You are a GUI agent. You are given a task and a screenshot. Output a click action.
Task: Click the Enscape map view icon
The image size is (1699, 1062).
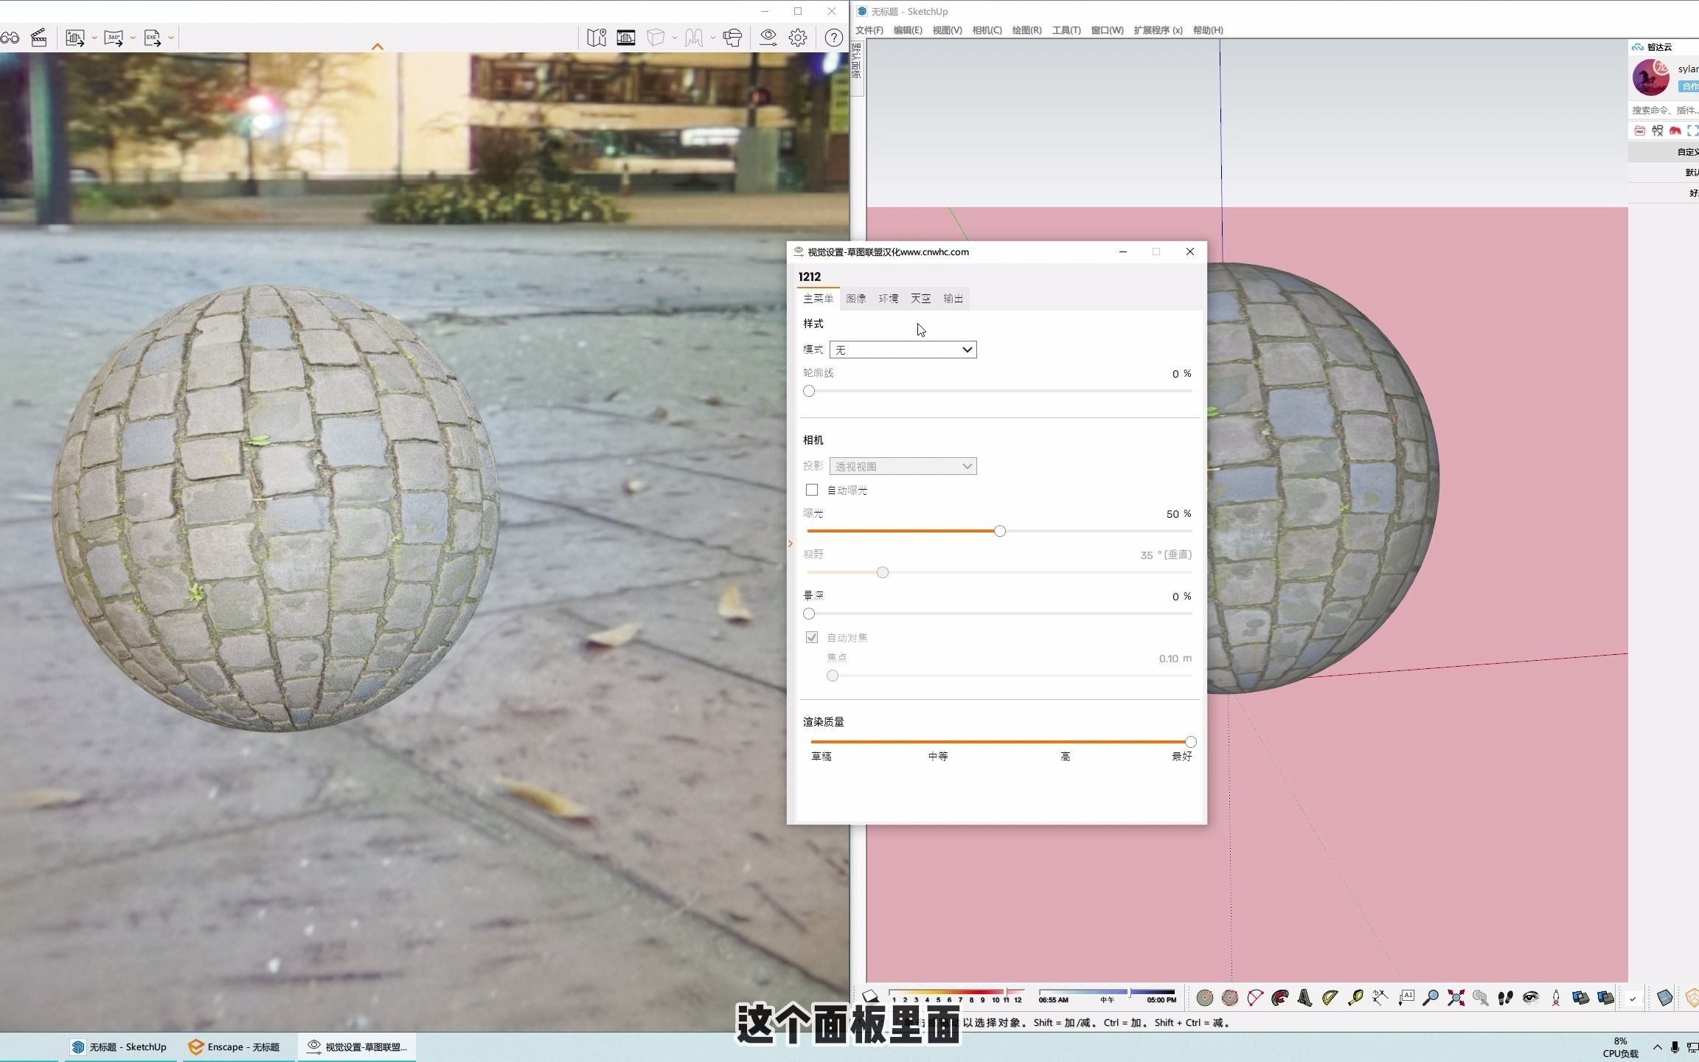point(597,38)
